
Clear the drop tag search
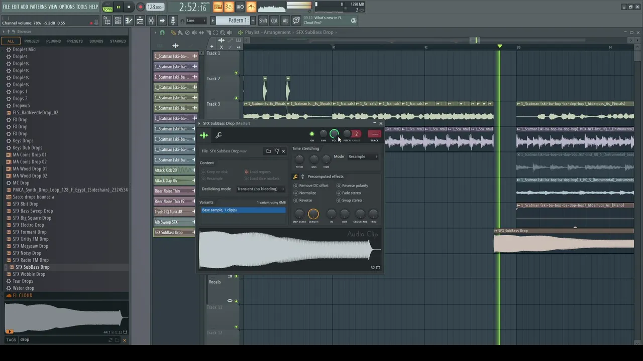point(125,340)
